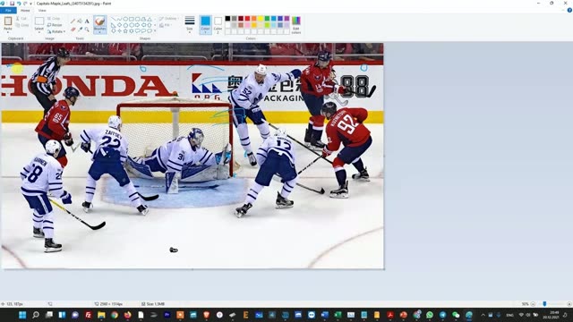
Task: Click the Save icon in quick access toolbar
Action: pos(12,4)
